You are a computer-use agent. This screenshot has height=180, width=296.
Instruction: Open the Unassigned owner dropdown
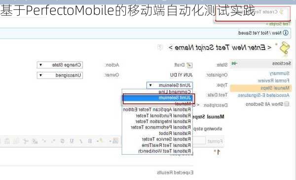pyautogui.click(x=60, y=75)
